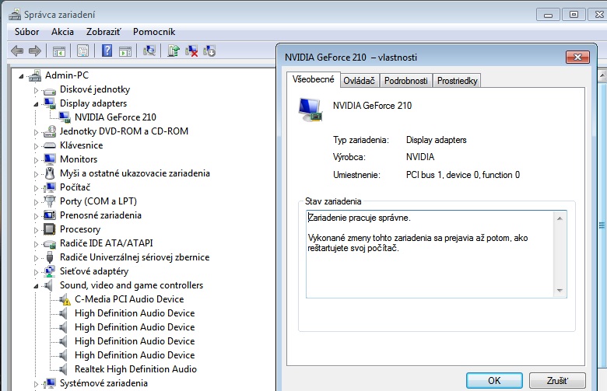Image resolution: width=607 pixels, height=391 pixels.
Task: Switch to the Podrobnosti tab
Action: point(405,81)
